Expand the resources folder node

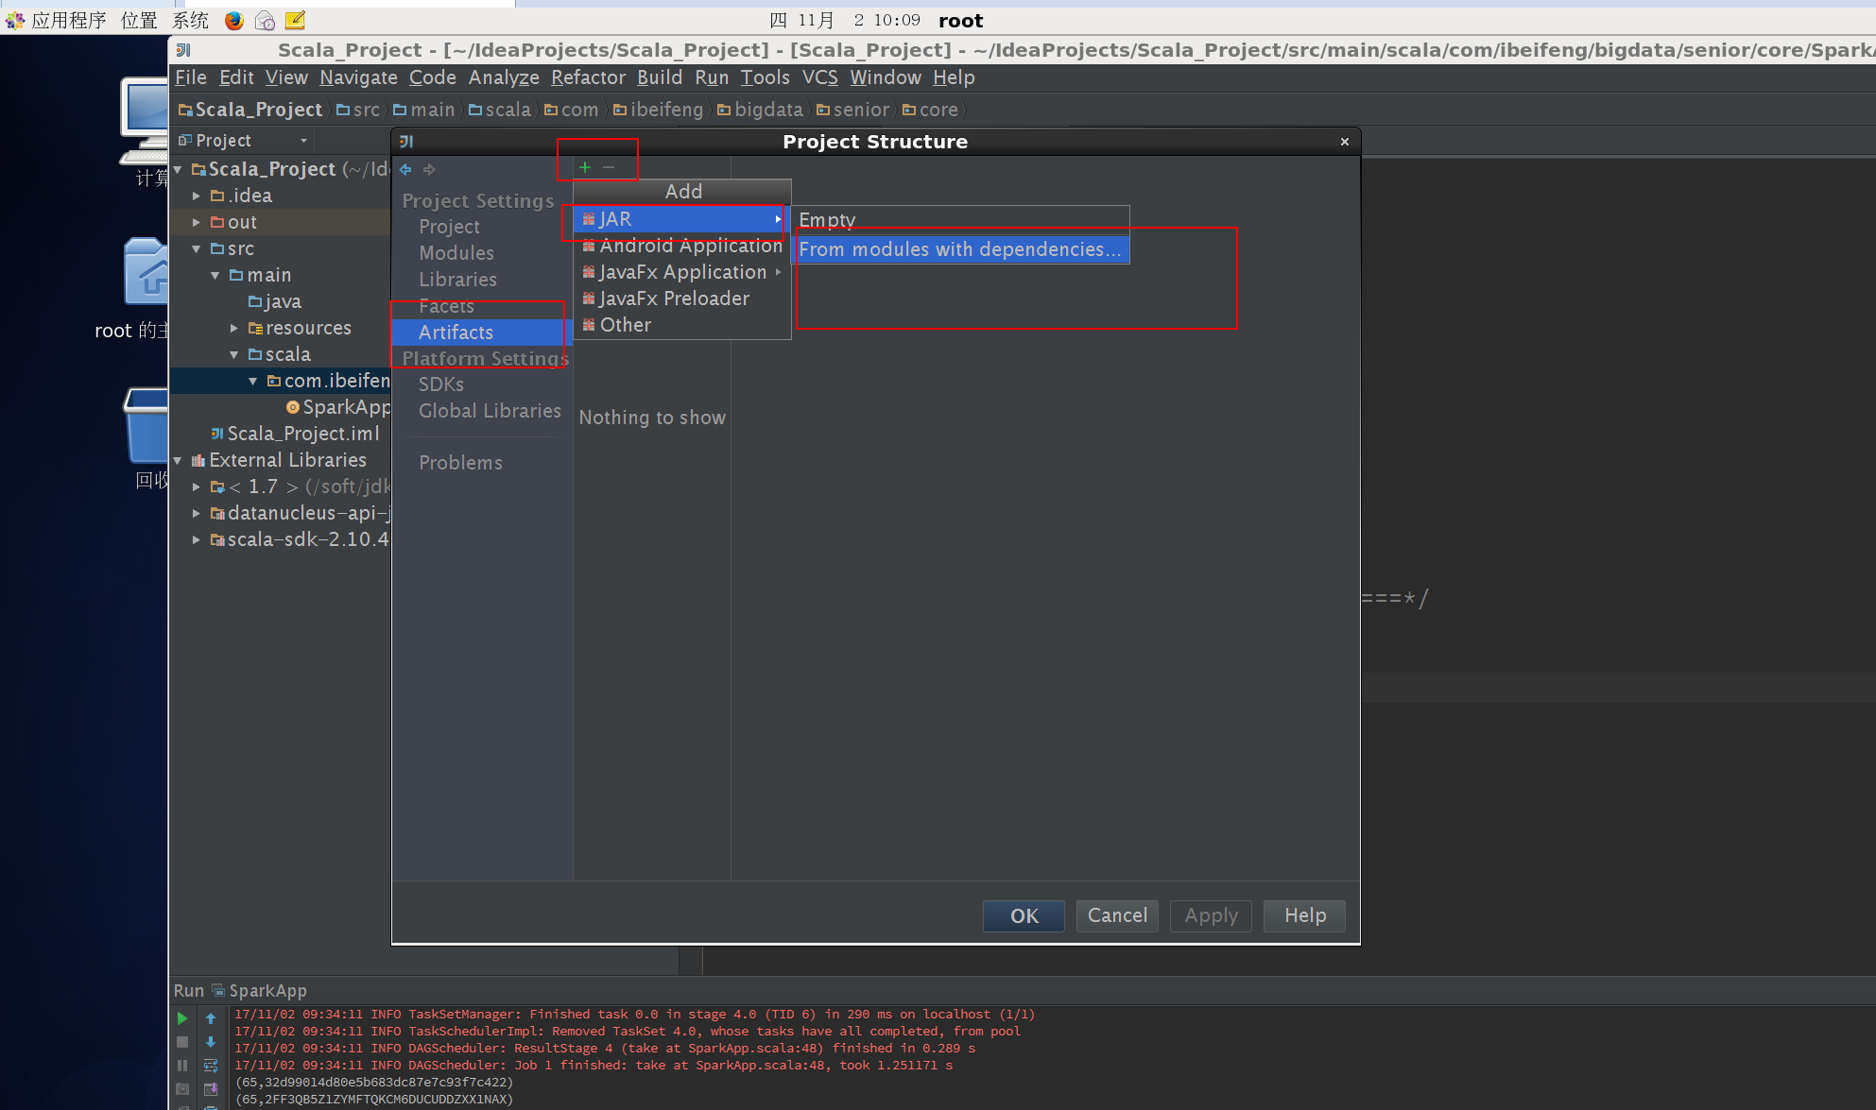click(x=234, y=328)
